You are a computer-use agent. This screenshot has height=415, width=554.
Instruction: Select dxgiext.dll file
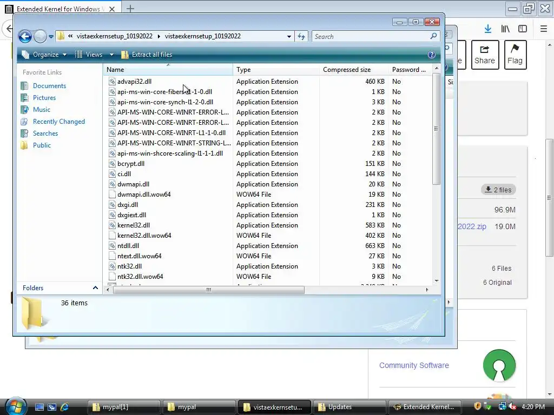(131, 215)
